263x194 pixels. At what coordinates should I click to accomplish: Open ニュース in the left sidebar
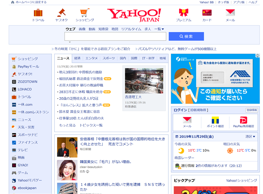click(24, 120)
